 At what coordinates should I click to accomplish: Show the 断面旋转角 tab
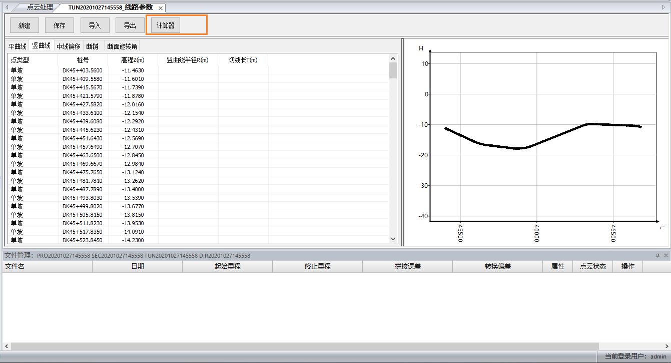122,46
